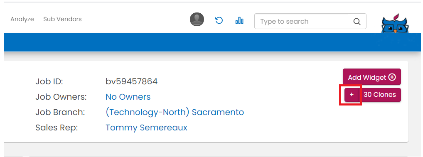This screenshot has height=157, width=423.
Task: Click the circular arrow history icon
Action: 219,20
